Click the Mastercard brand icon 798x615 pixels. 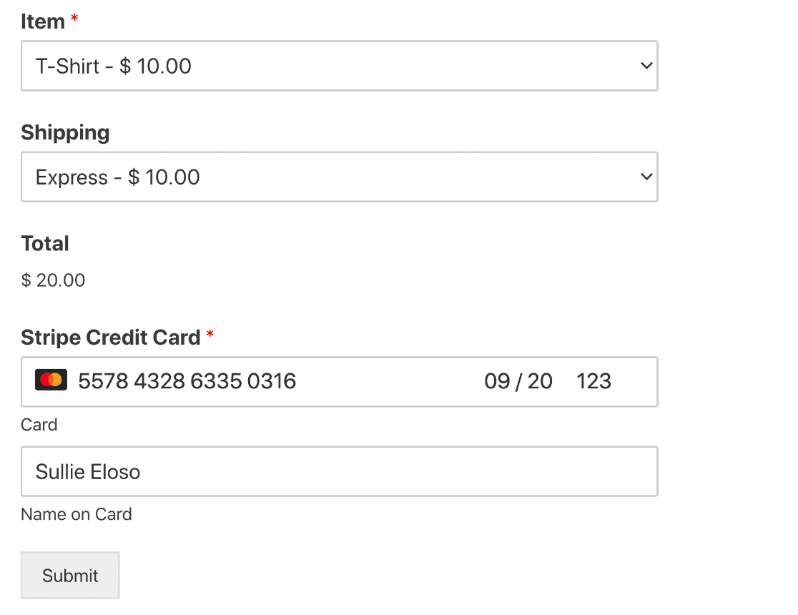pyautogui.click(x=51, y=380)
